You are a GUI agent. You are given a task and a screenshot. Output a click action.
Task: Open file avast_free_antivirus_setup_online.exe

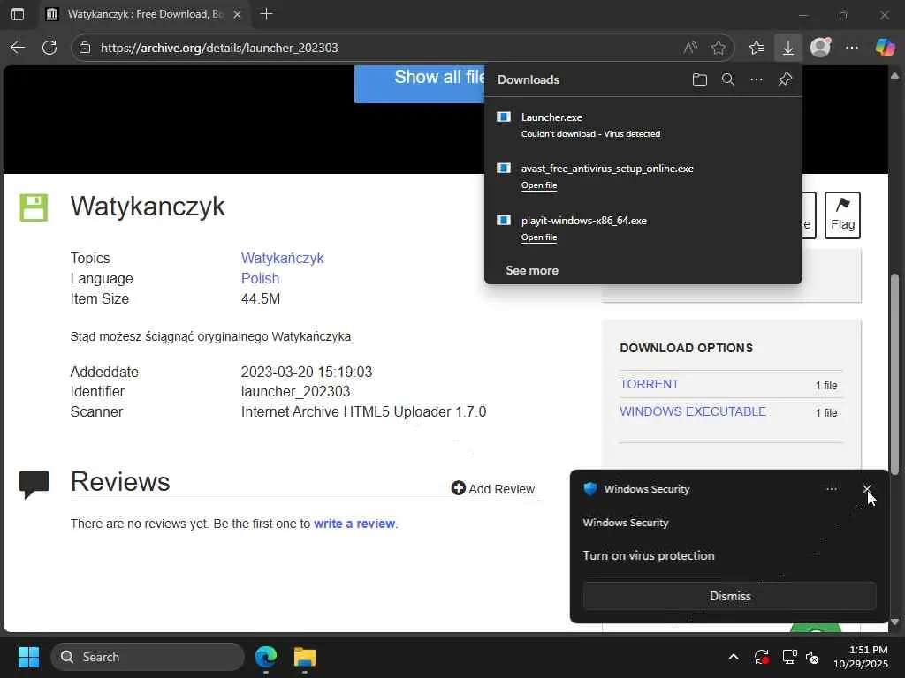[x=539, y=185]
